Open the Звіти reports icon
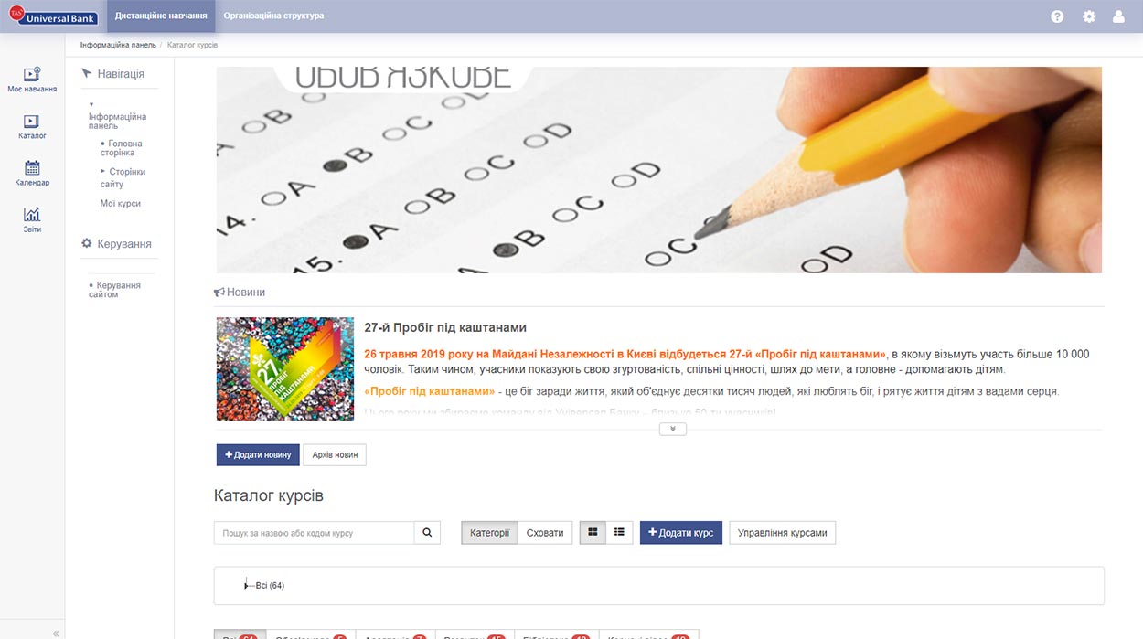The image size is (1143, 639). click(32, 220)
